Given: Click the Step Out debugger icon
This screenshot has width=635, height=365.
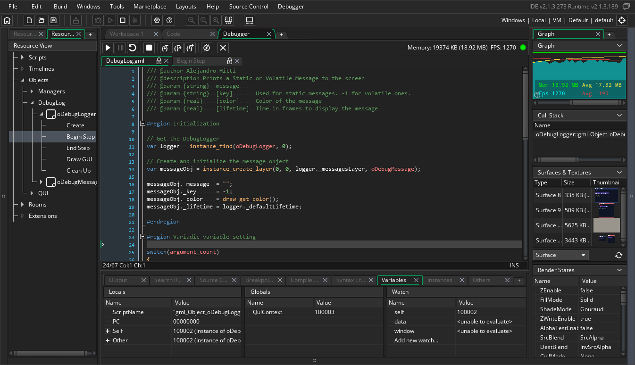Looking at the screenshot, I should click(190, 48).
